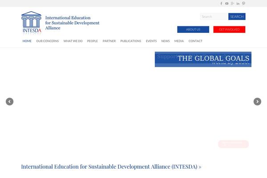
Task: Open the LinkedIn social icon
Action: click(x=238, y=4)
